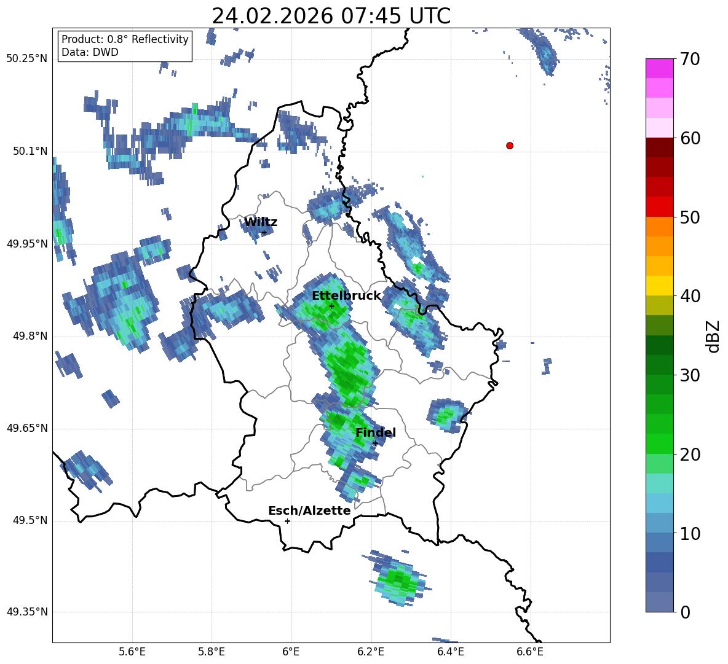Click the 0 tick label on colorbar
728x664 pixels.
point(684,612)
